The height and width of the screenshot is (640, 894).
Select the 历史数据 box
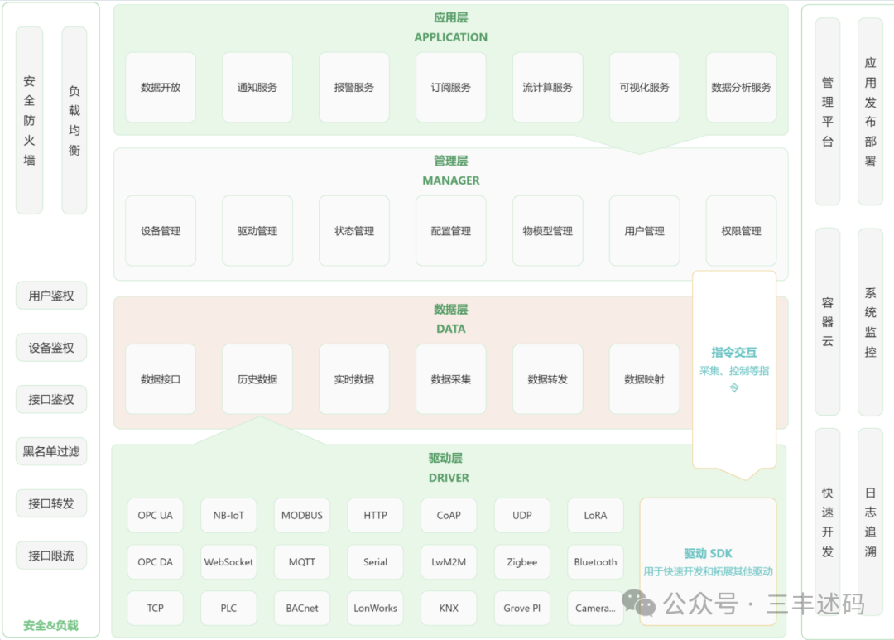[257, 379]
